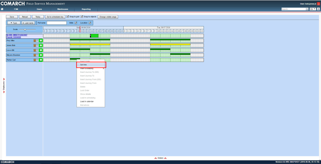The image size is (321, 164).
Task: Click the brown icon in Meyers Brandon row
Action: tap(35, 55)
